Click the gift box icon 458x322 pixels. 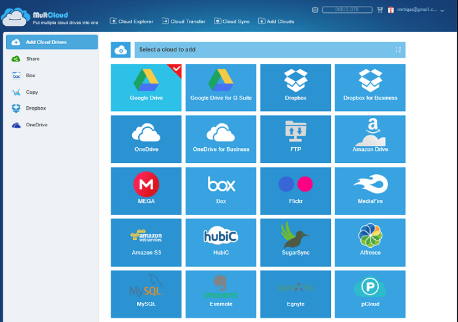(390, 10)
